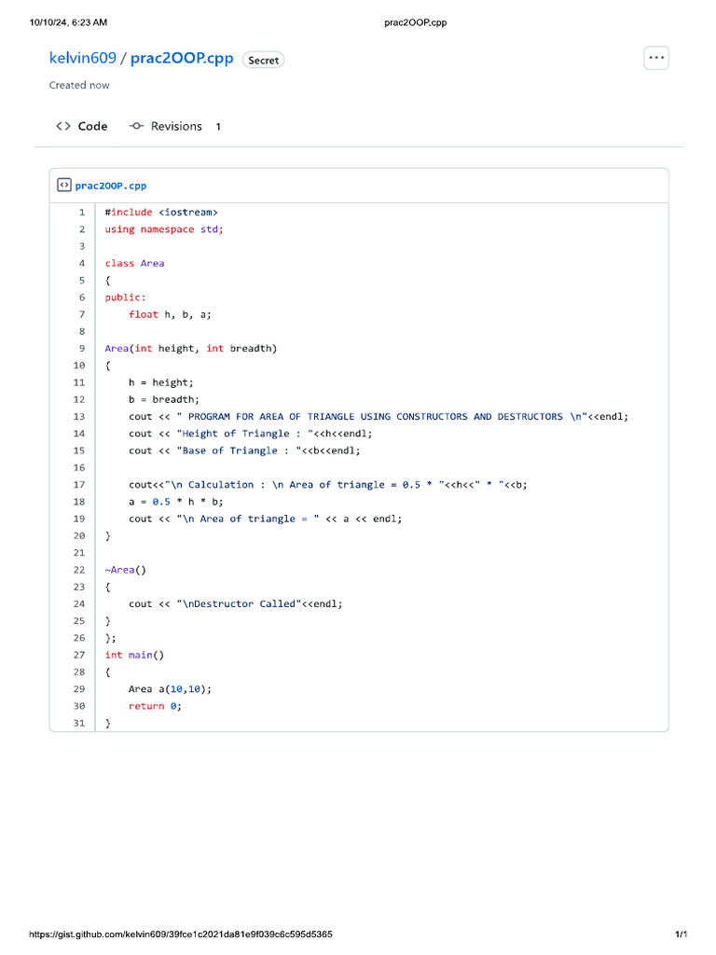Select line number 31
Screen dimensions: 716x955
pos(79,724)
